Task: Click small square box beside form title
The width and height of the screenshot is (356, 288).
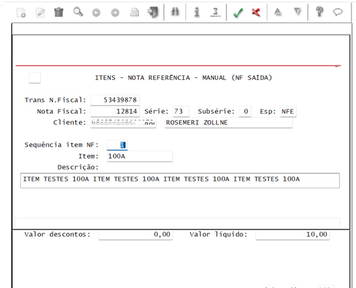Action: point(34,78)
